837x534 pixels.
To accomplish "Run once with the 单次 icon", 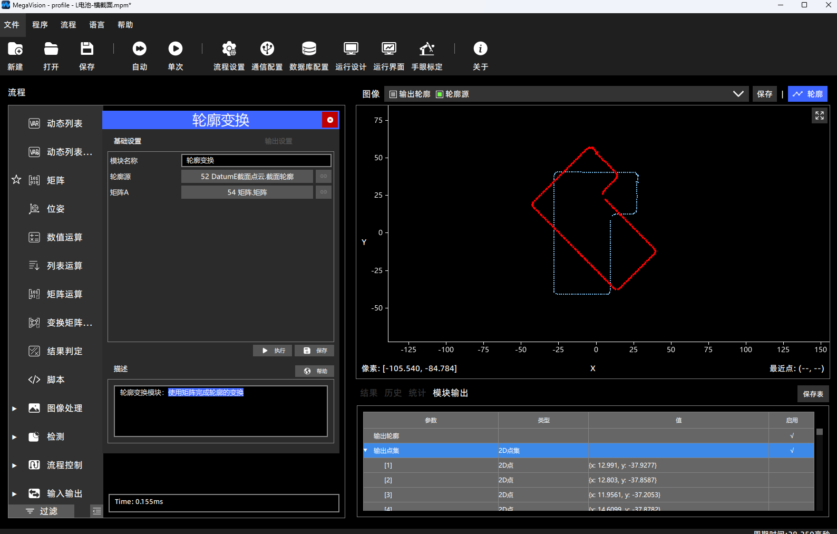I will (x=176, y=49).
